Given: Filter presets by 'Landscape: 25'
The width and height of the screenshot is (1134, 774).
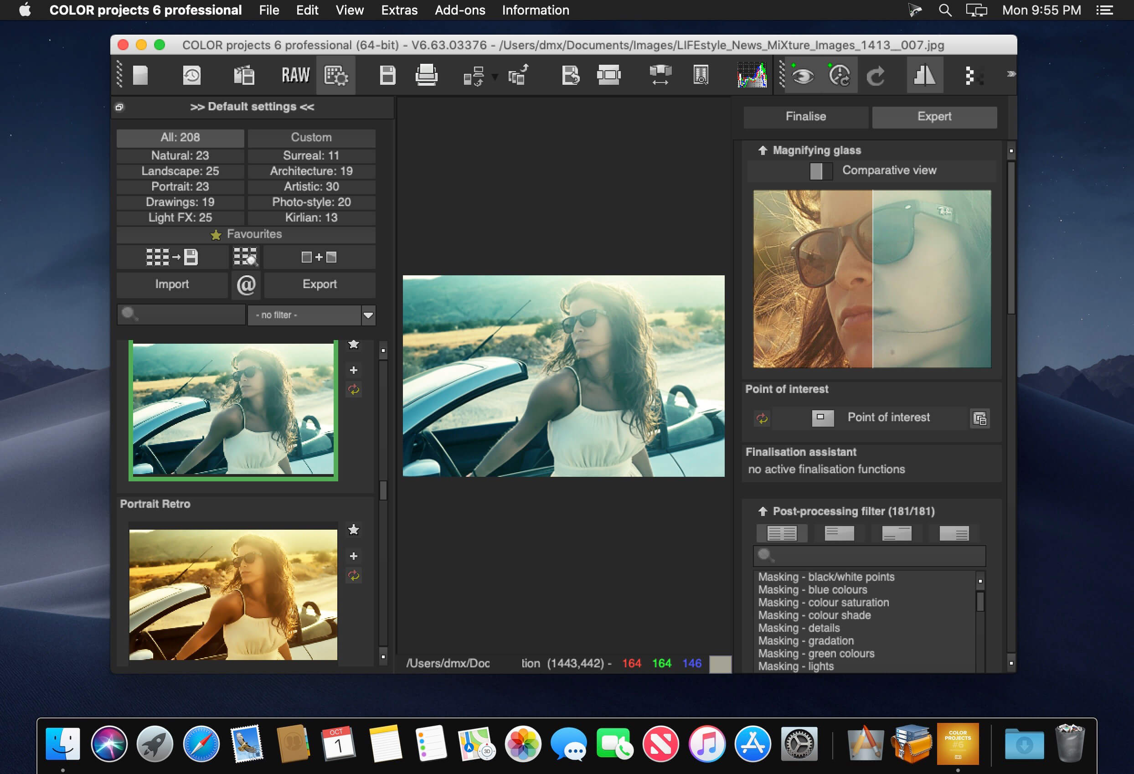Looking at the screenshot, I should (180, 171).
